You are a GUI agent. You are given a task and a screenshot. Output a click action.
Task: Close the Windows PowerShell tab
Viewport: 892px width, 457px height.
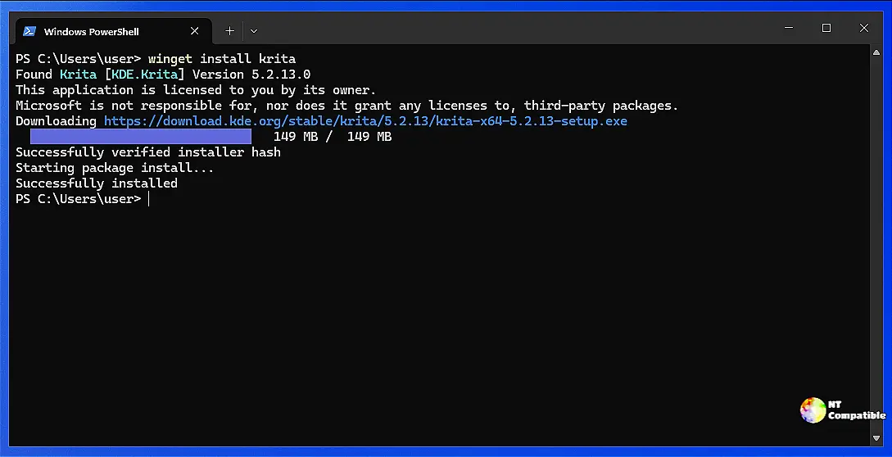[x=194, y=31]
